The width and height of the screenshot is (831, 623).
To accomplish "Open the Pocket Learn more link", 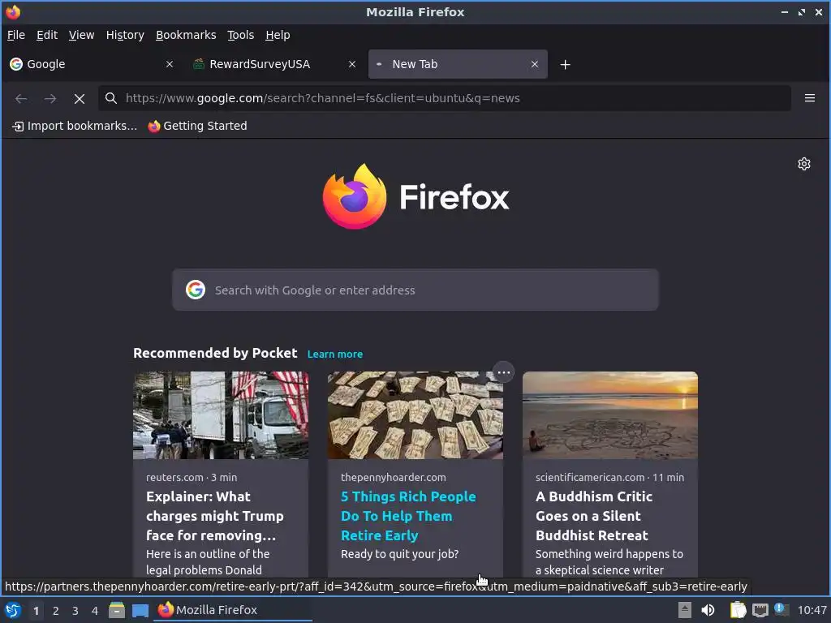I will 335,354.
